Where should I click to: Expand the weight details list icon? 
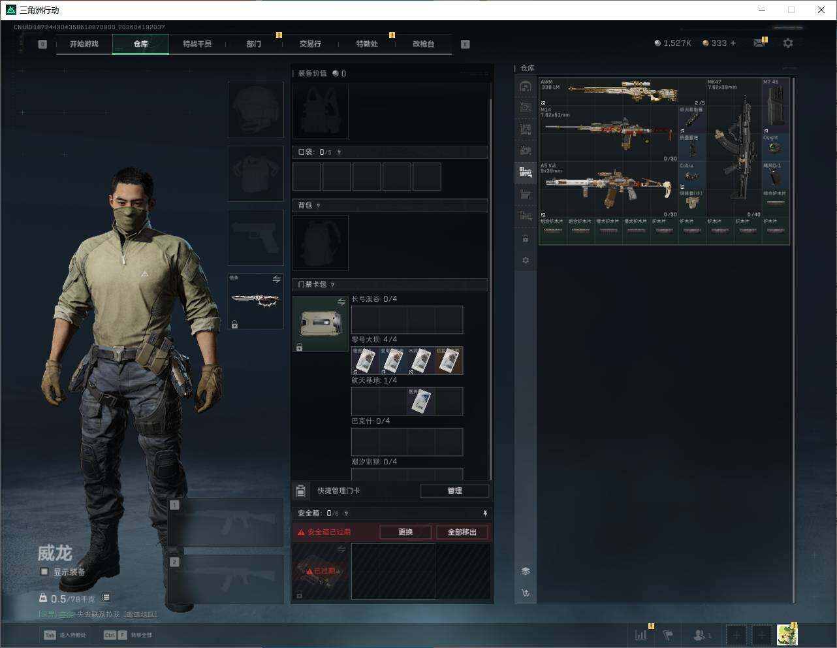click(x=106, y=598)
